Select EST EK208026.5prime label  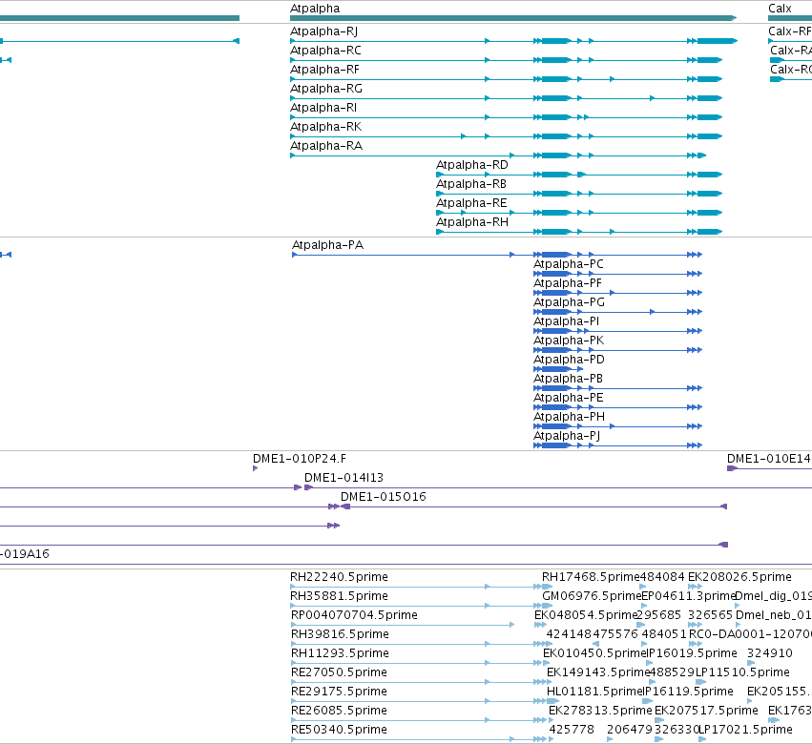pyautogui.click(x=739, y=577)
